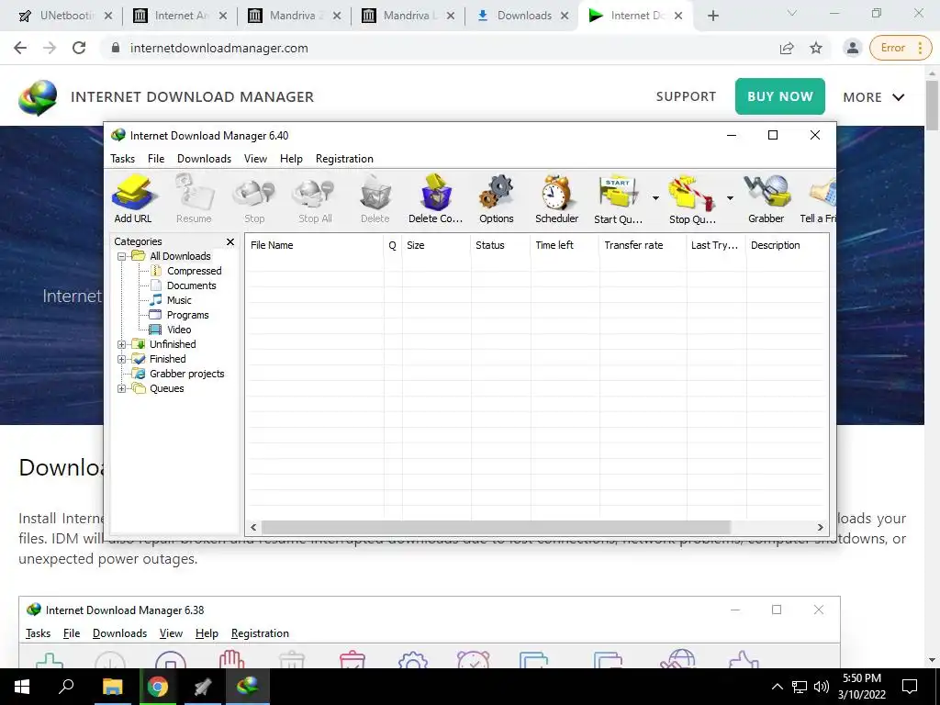Sort by Status column header
The image size is (940, 705).
(500, 245)
